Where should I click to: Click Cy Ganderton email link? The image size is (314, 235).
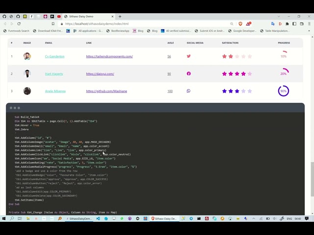[54, 57]
